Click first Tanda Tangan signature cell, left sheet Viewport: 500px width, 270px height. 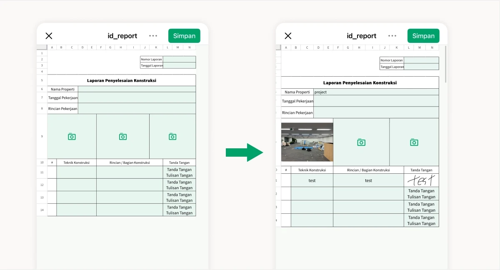(179, 172)
